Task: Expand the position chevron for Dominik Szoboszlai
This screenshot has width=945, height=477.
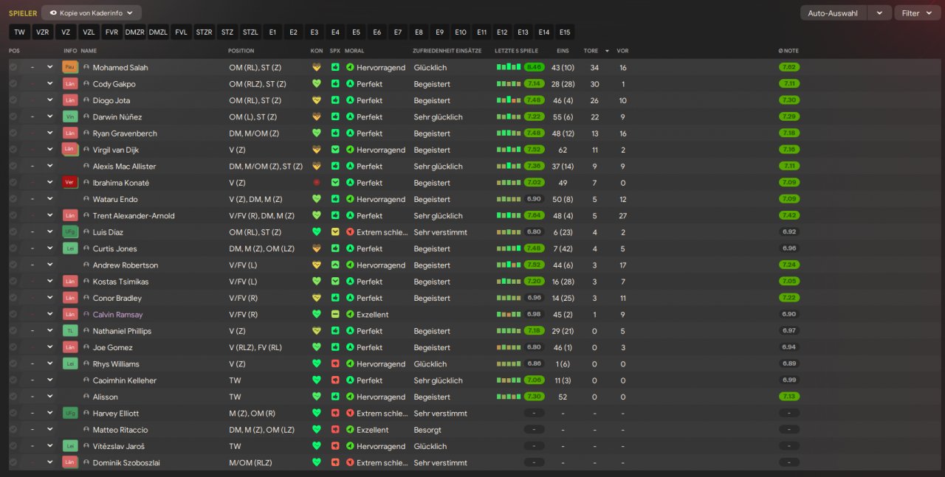Action: pyautogui.click(x=50, y=463)
